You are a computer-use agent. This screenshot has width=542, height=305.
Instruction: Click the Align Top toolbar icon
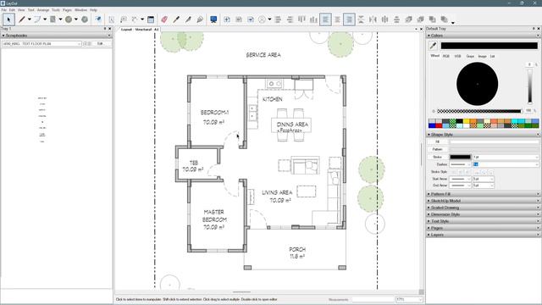(301, 19)
